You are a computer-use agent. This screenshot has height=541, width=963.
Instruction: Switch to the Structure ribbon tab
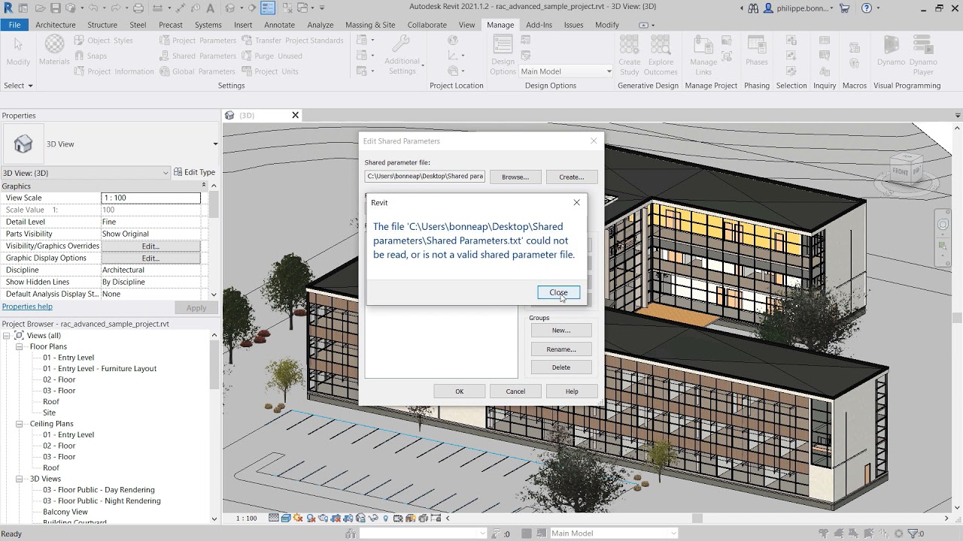[102, 25]
